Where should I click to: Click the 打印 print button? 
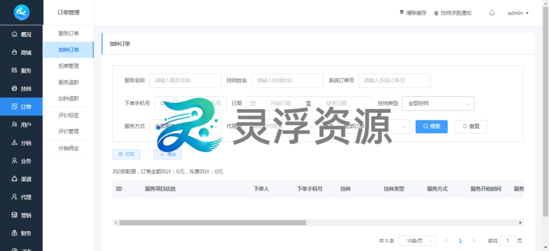tap(127, 154)
